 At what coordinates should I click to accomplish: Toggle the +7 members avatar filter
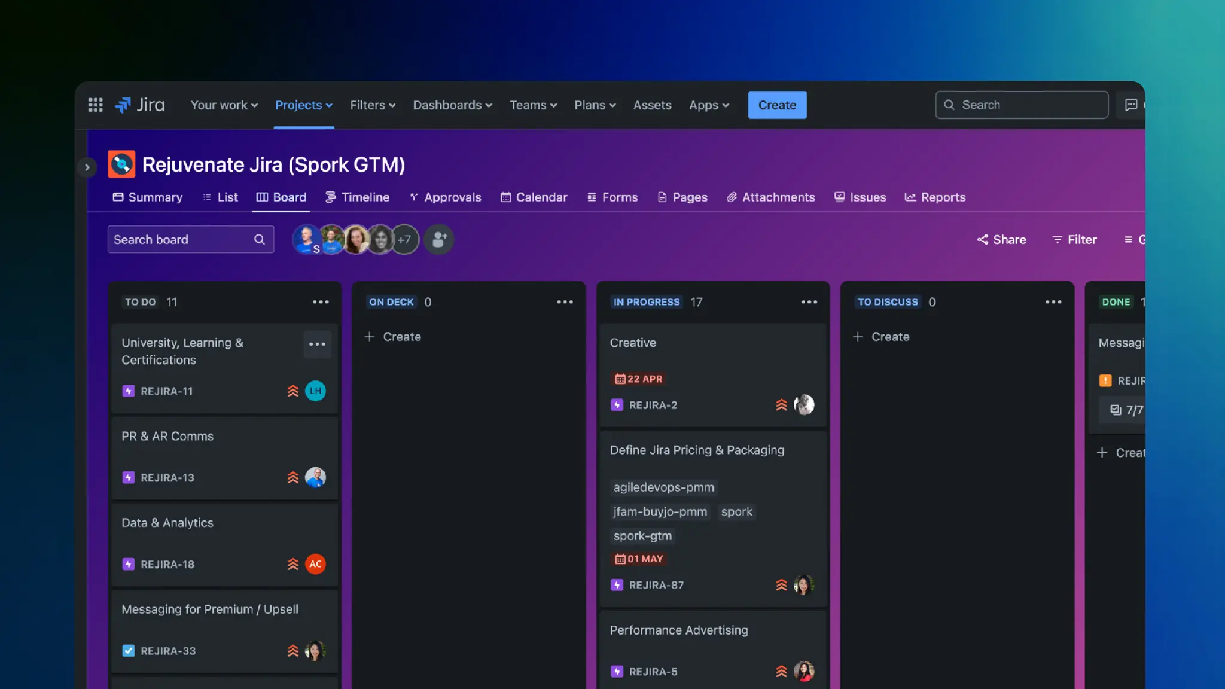[x=404, y=240]
